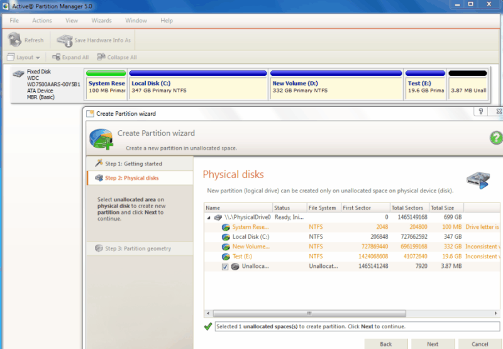Click the Unallocated space disk icon
The height and width of the screenshot is (349, 503).
235,267
